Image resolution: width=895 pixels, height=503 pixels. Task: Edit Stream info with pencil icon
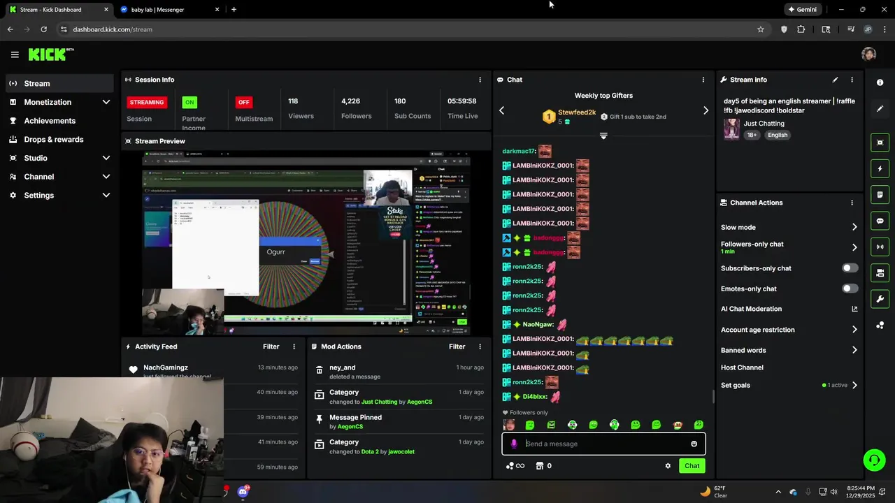click(835, 80)
